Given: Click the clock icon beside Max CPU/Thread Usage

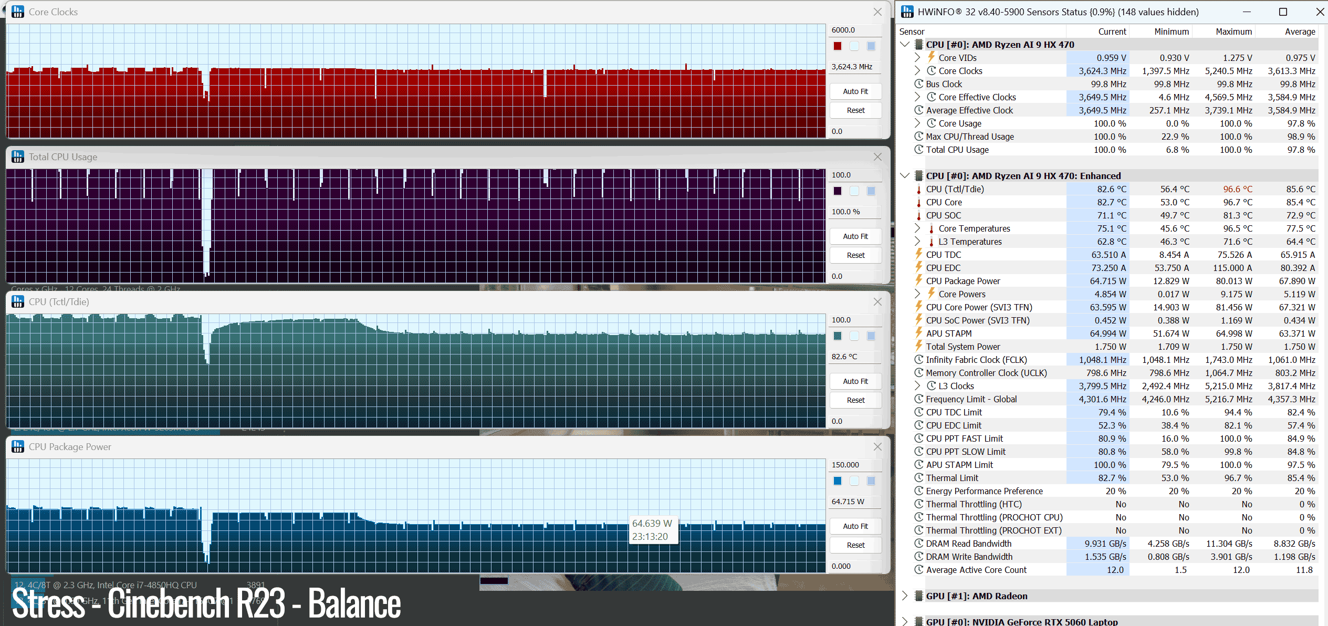Looking at the screenshot, I should pyautogui.click(x=918, y=137).
